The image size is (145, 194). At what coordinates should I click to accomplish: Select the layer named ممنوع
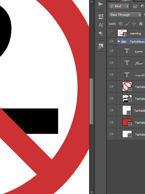click(139, 51)
